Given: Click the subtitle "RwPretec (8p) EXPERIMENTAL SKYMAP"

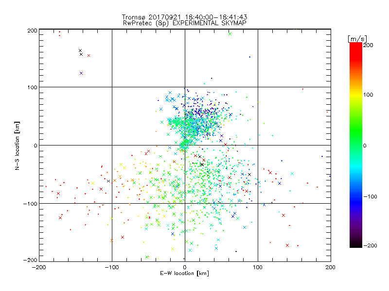Looking at the screenshot, I should [x=185, y=23].
